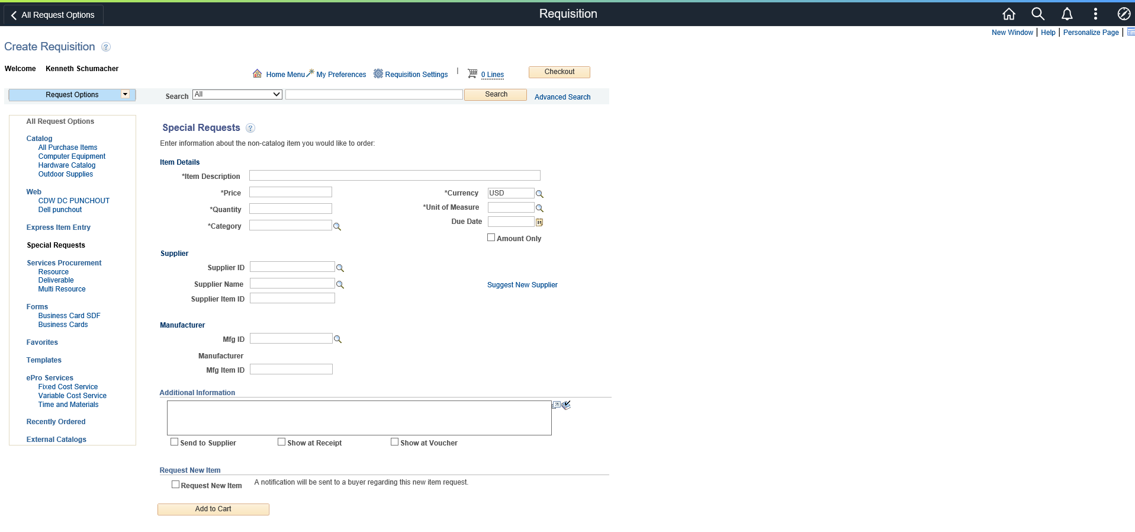
Task: Open External Catalogs in sidebar
Action: (x=56, y=440)
